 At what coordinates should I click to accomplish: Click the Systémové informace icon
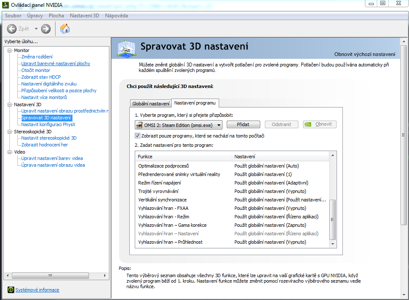click(11, 290)
